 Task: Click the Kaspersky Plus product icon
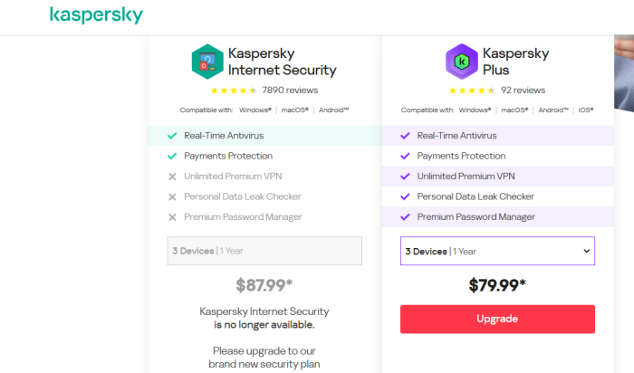coord(462,61)
